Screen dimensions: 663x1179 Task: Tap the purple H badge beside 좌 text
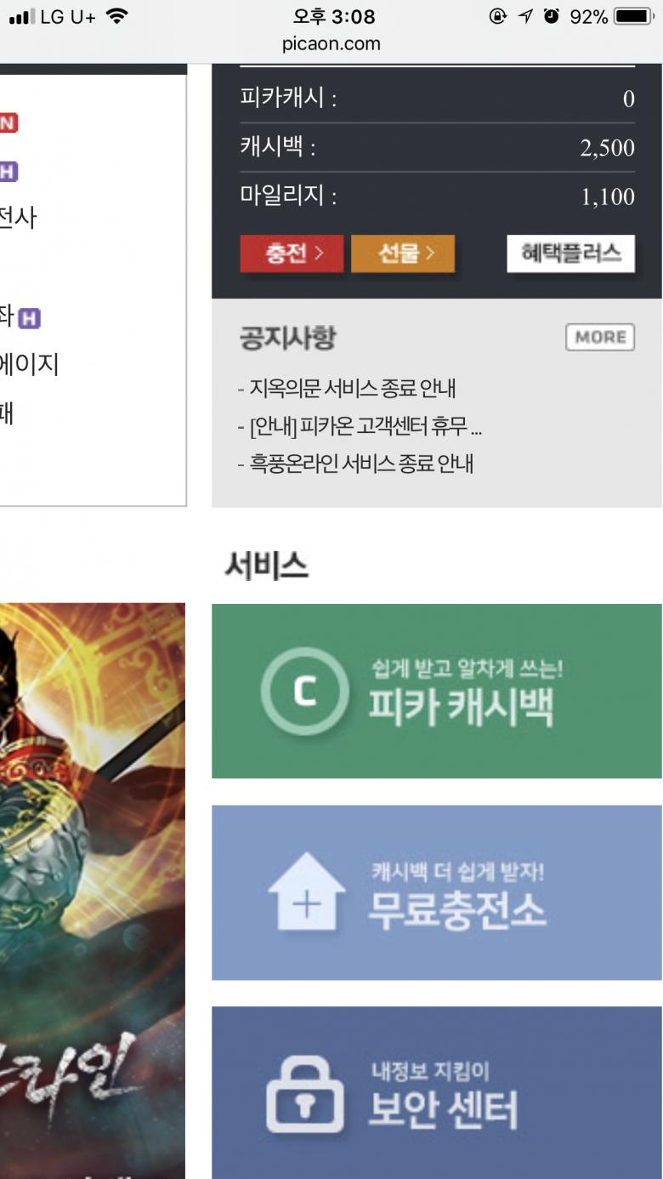tap(30, 319)
